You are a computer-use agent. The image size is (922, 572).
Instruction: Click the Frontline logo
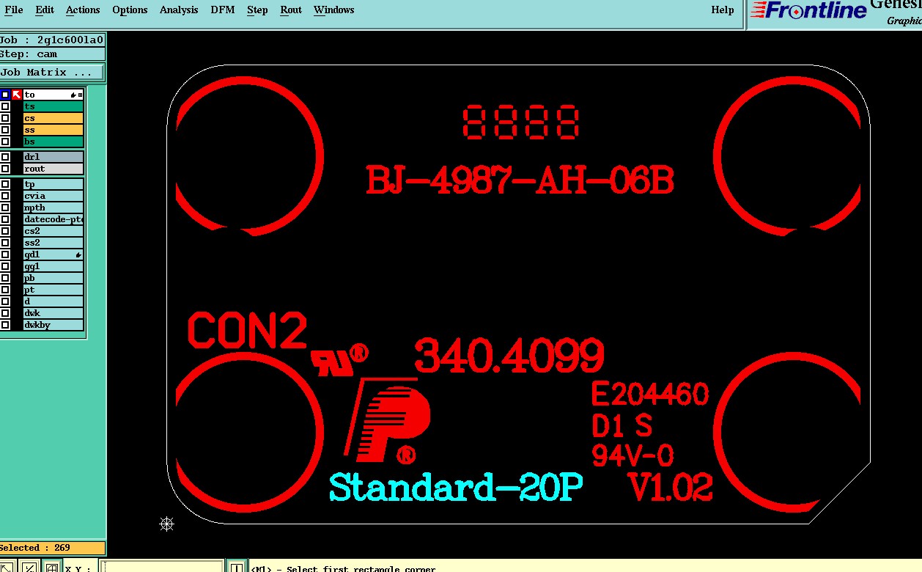[809, 10]
